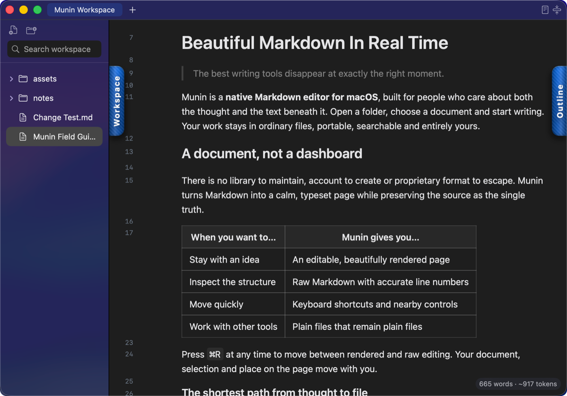Open the Outline side panel handle
567x396 pixels.
(x=560, y=101)
